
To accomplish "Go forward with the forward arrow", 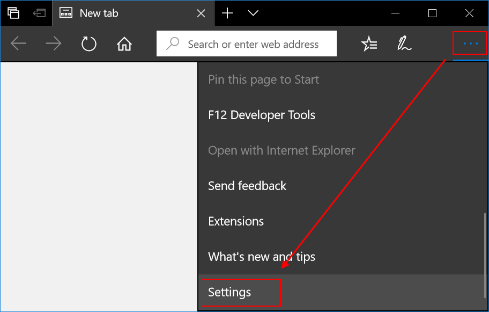I will click(54, 43).
